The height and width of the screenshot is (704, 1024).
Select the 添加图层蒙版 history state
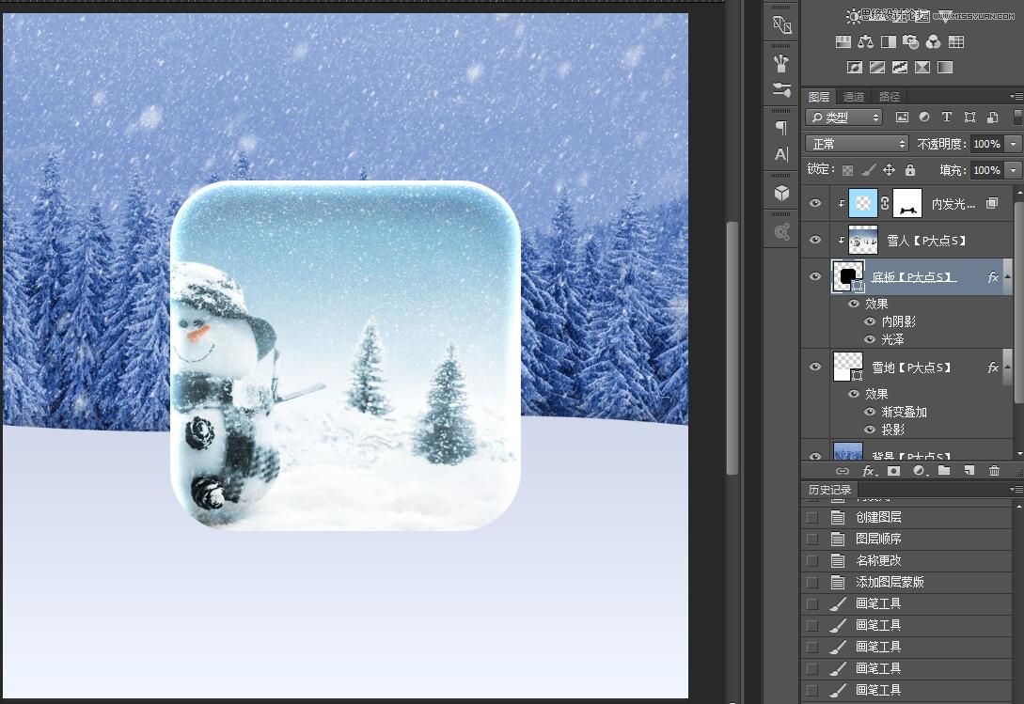click(890, 583)
